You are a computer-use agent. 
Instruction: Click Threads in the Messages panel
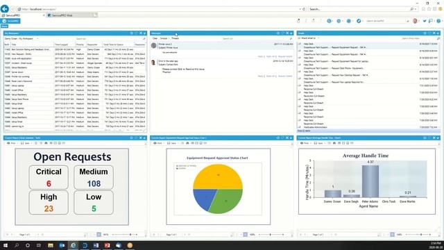tap(175, 38)
